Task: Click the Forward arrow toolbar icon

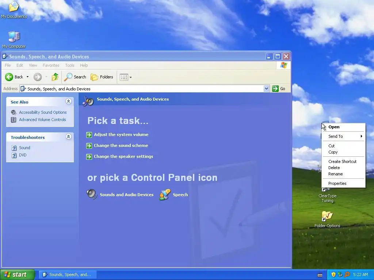Action: 38,77
